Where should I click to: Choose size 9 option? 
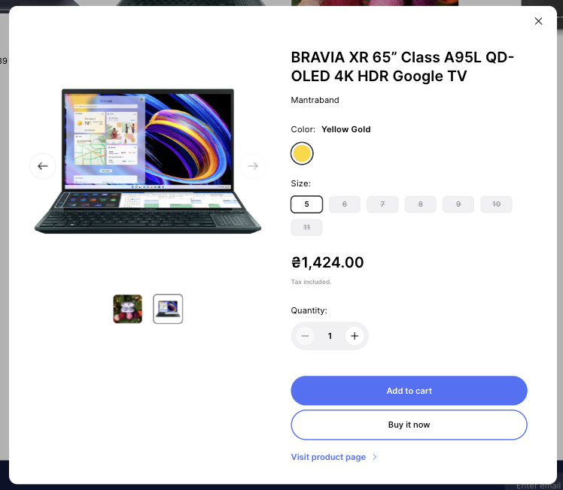click(458, 204)
